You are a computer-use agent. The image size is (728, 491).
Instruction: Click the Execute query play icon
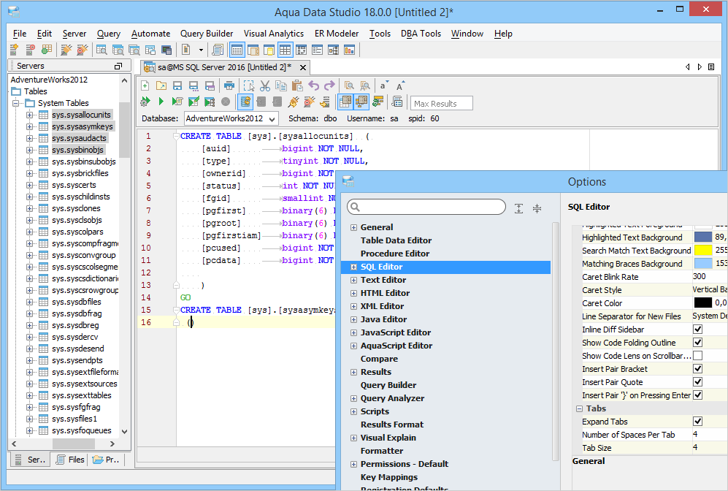click(161, 102)
